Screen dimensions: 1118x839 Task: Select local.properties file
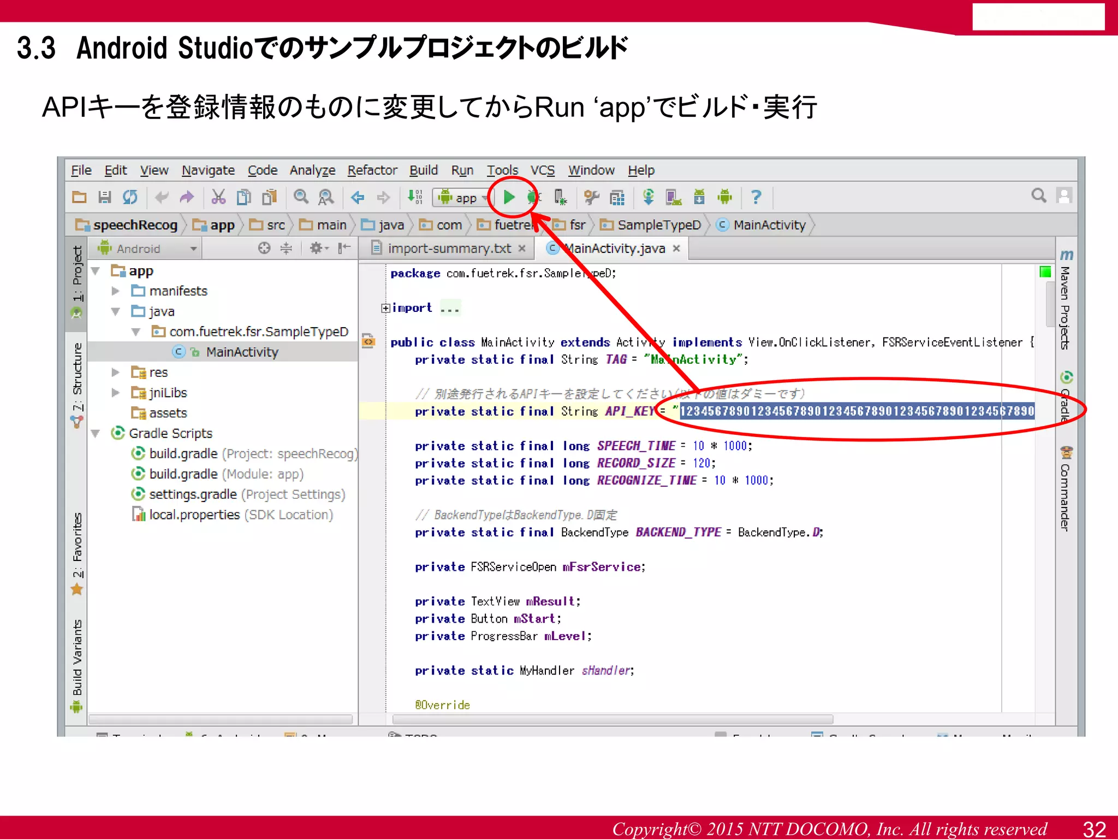(x=232, y=515)
